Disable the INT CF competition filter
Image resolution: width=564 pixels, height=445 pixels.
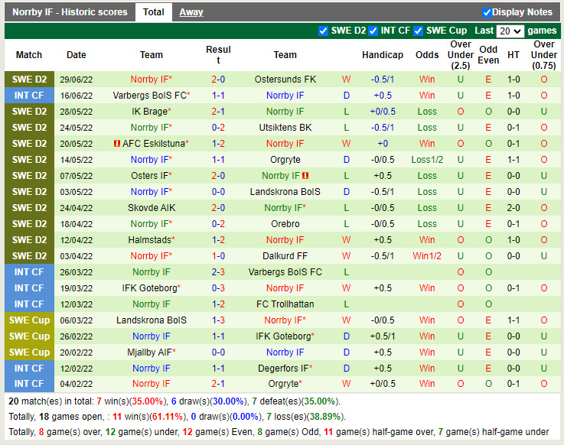373,31
